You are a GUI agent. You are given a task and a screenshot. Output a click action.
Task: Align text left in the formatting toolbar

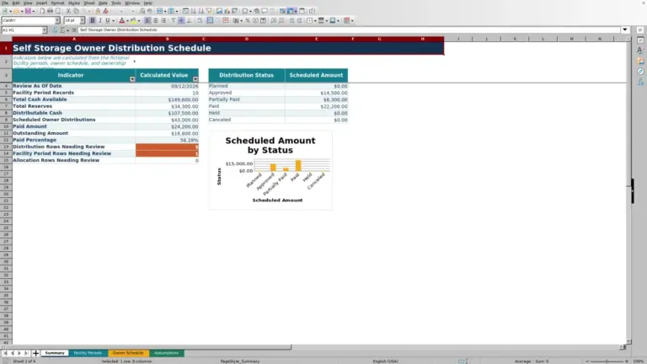pyautogui.click(x=147, y=20)
